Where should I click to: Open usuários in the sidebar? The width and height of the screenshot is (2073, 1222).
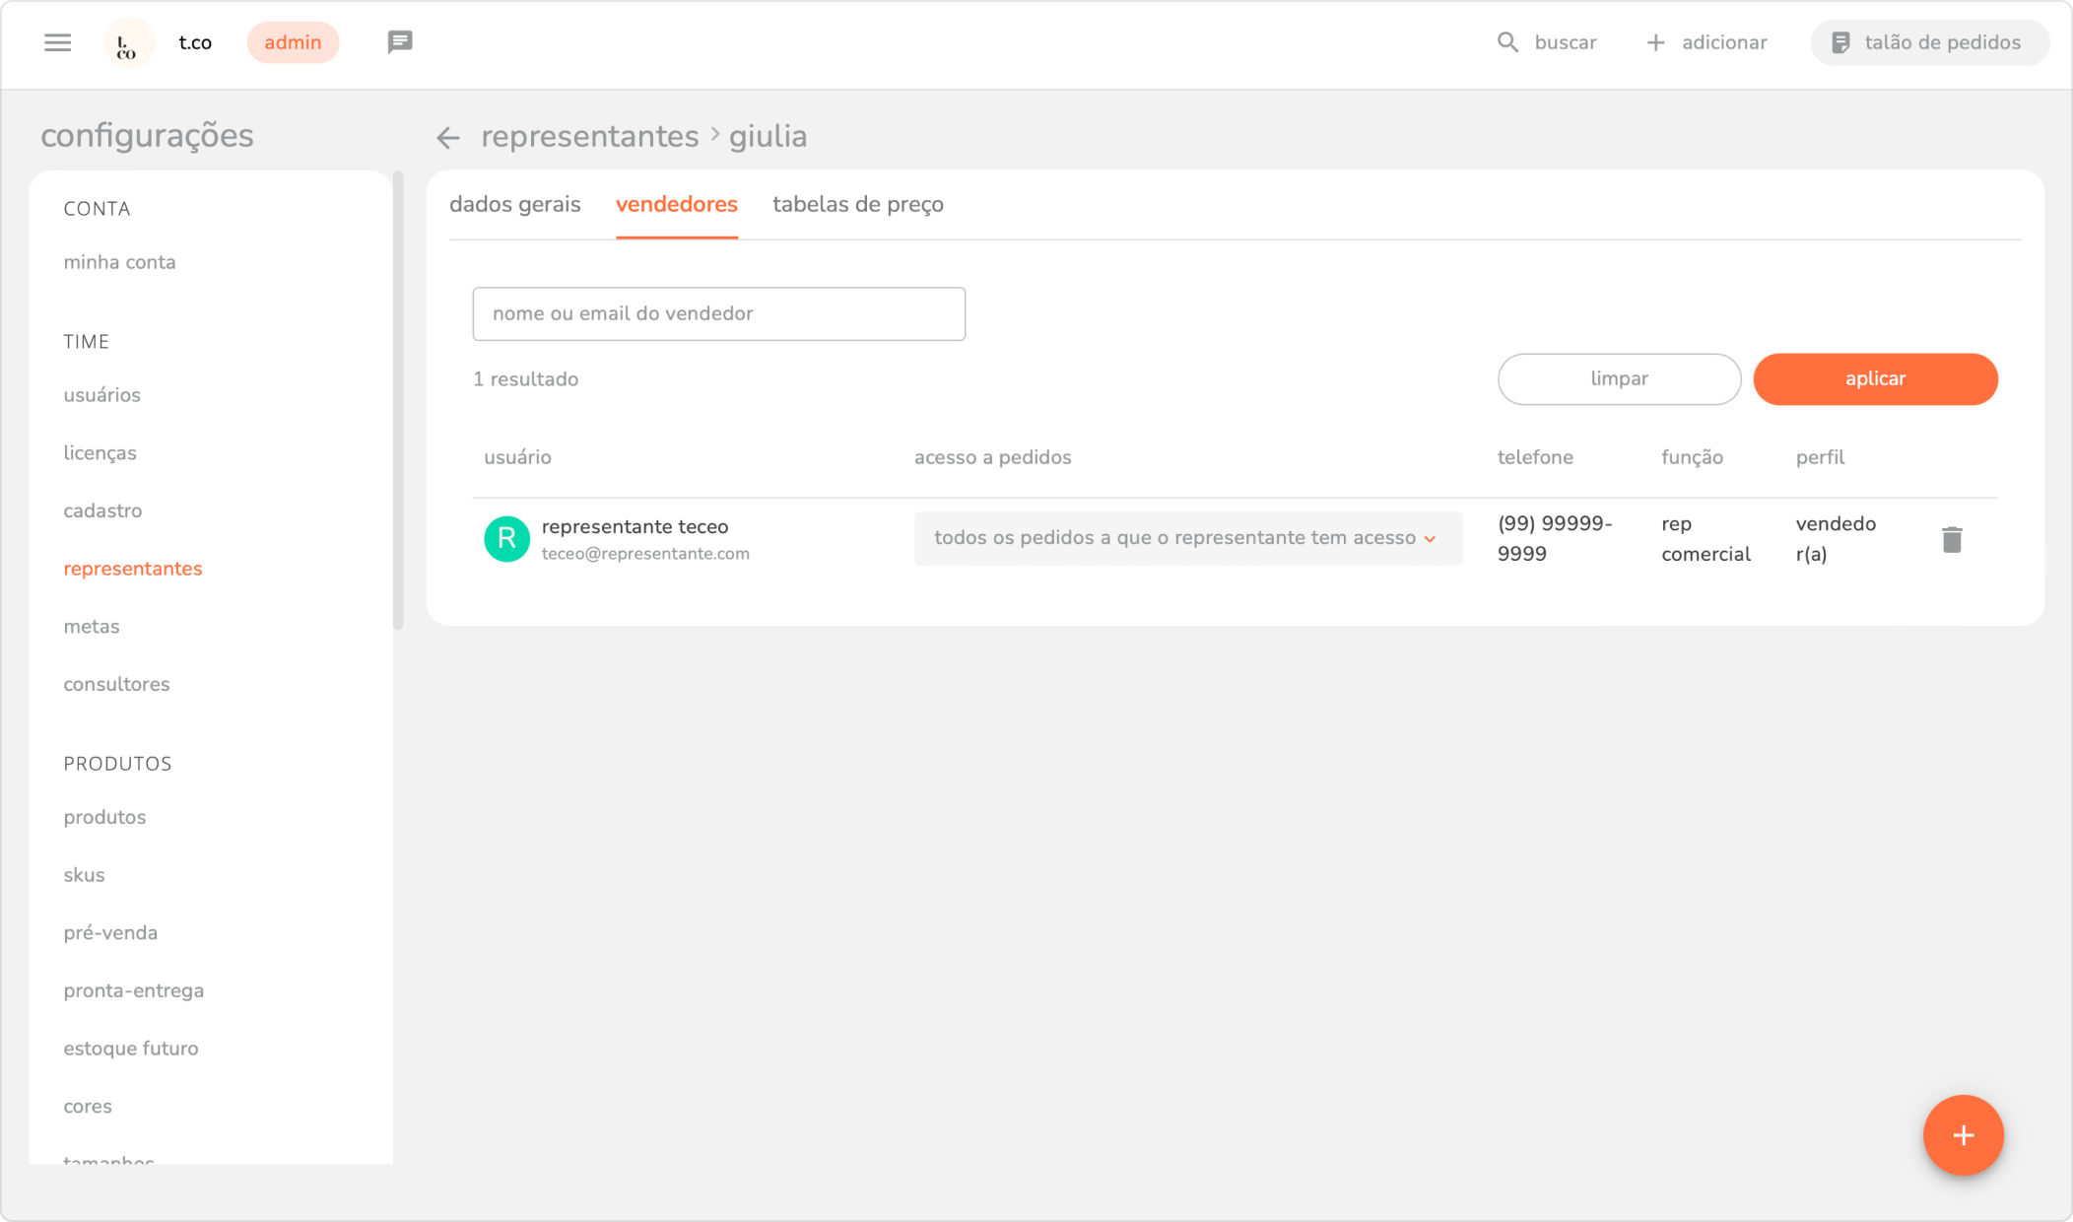pos(101,395)
